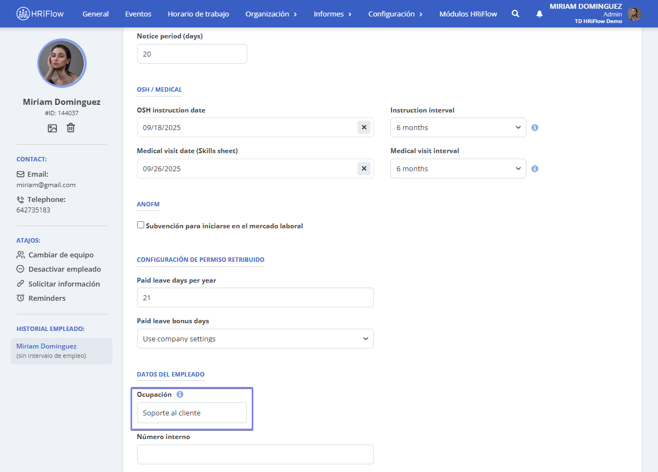Click the admin avatar in header
The height and width of the screenshot is (472, 658).
click(634, 14)
